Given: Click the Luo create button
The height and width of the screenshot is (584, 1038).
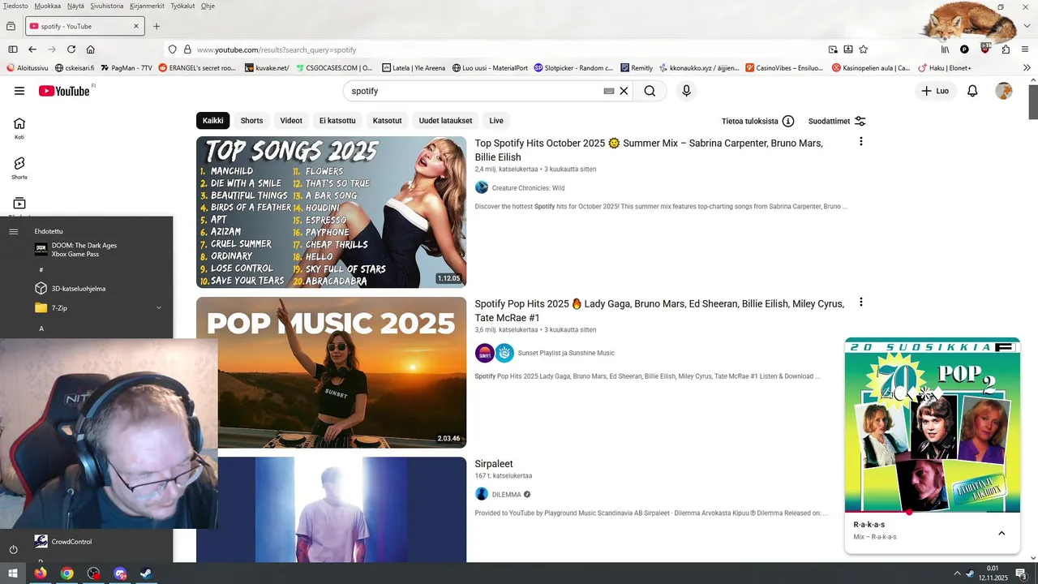Looking at the screenshot, I should (935, 91).
